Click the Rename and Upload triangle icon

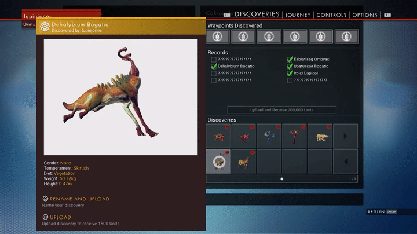point(45,198)
